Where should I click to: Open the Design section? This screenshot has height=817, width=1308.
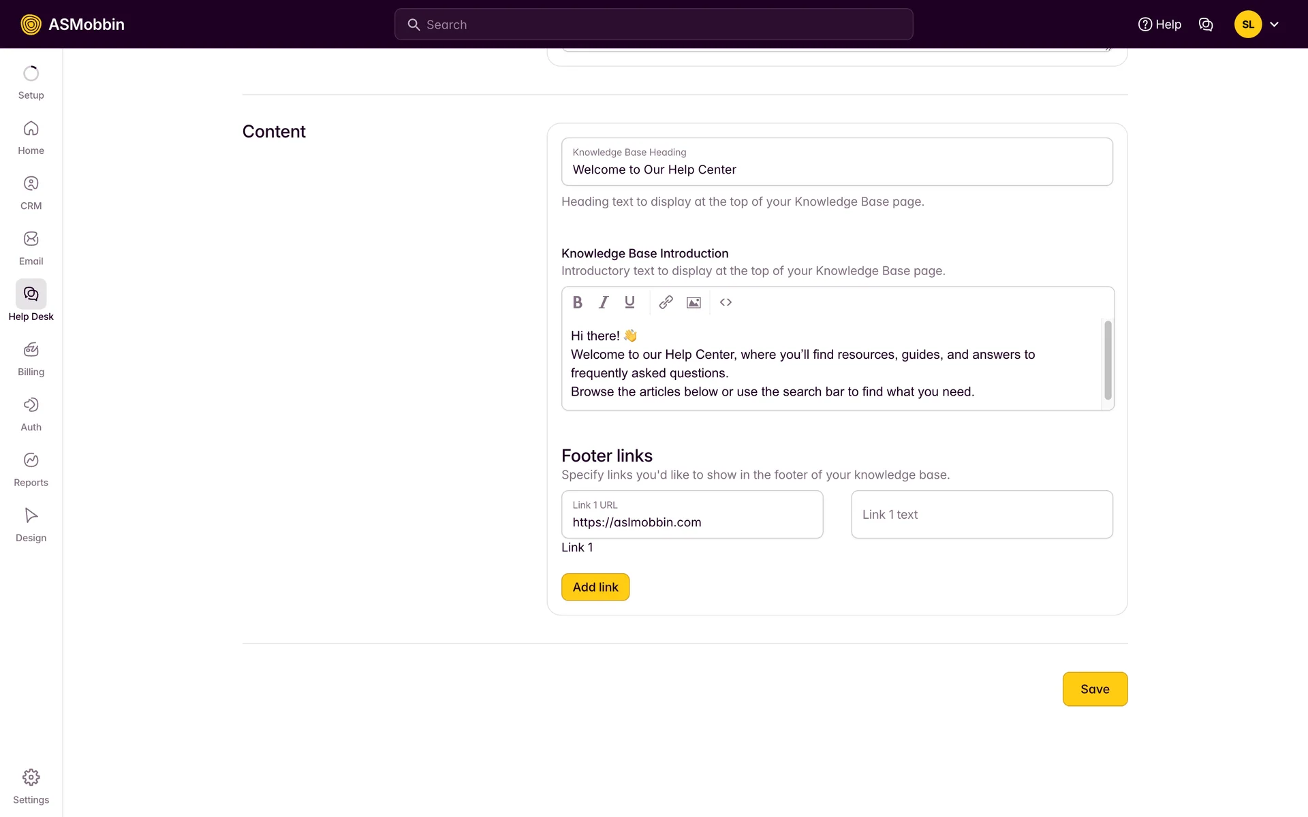point(31,525)
